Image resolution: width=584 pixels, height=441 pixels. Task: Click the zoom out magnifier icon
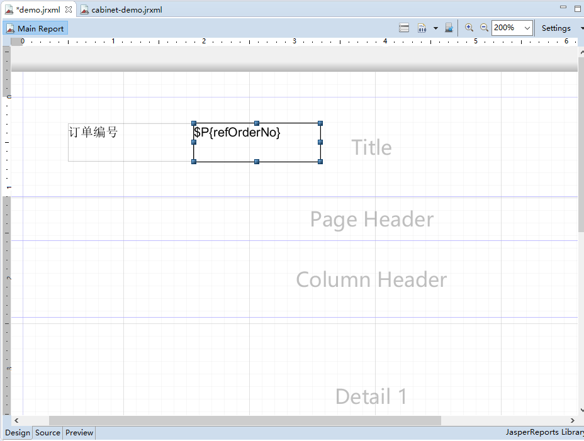coord(484,28)
